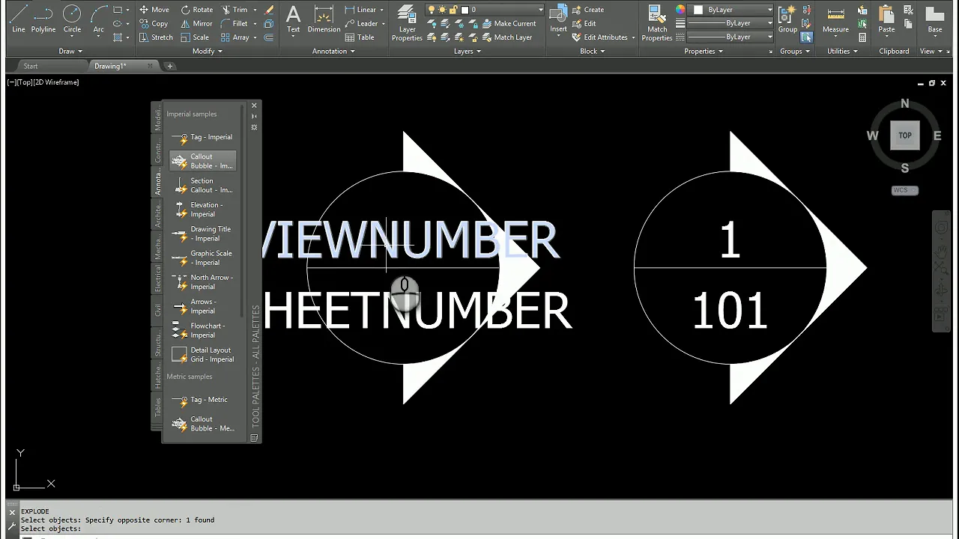Activate the Move command

(x=154, y=10)
